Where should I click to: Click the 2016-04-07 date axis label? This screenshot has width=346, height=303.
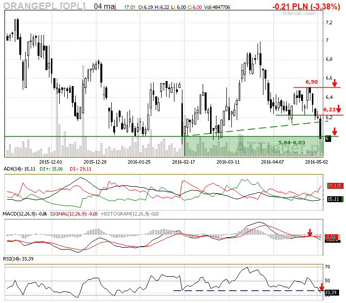click(x=272, y=162)
